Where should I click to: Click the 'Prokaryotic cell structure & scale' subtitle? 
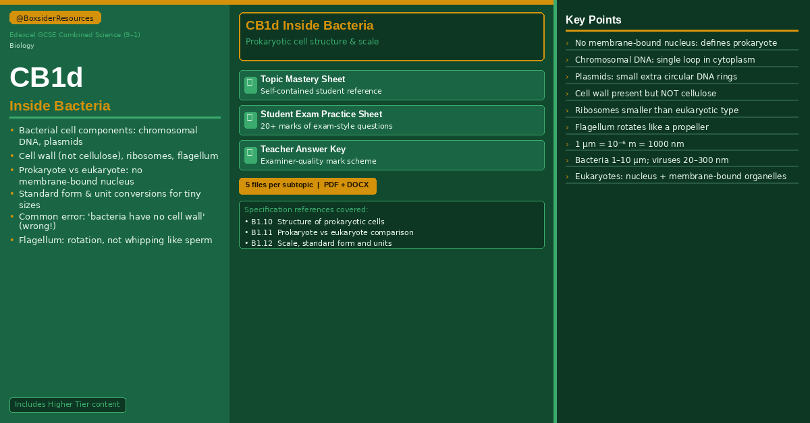tap(312, 42)
